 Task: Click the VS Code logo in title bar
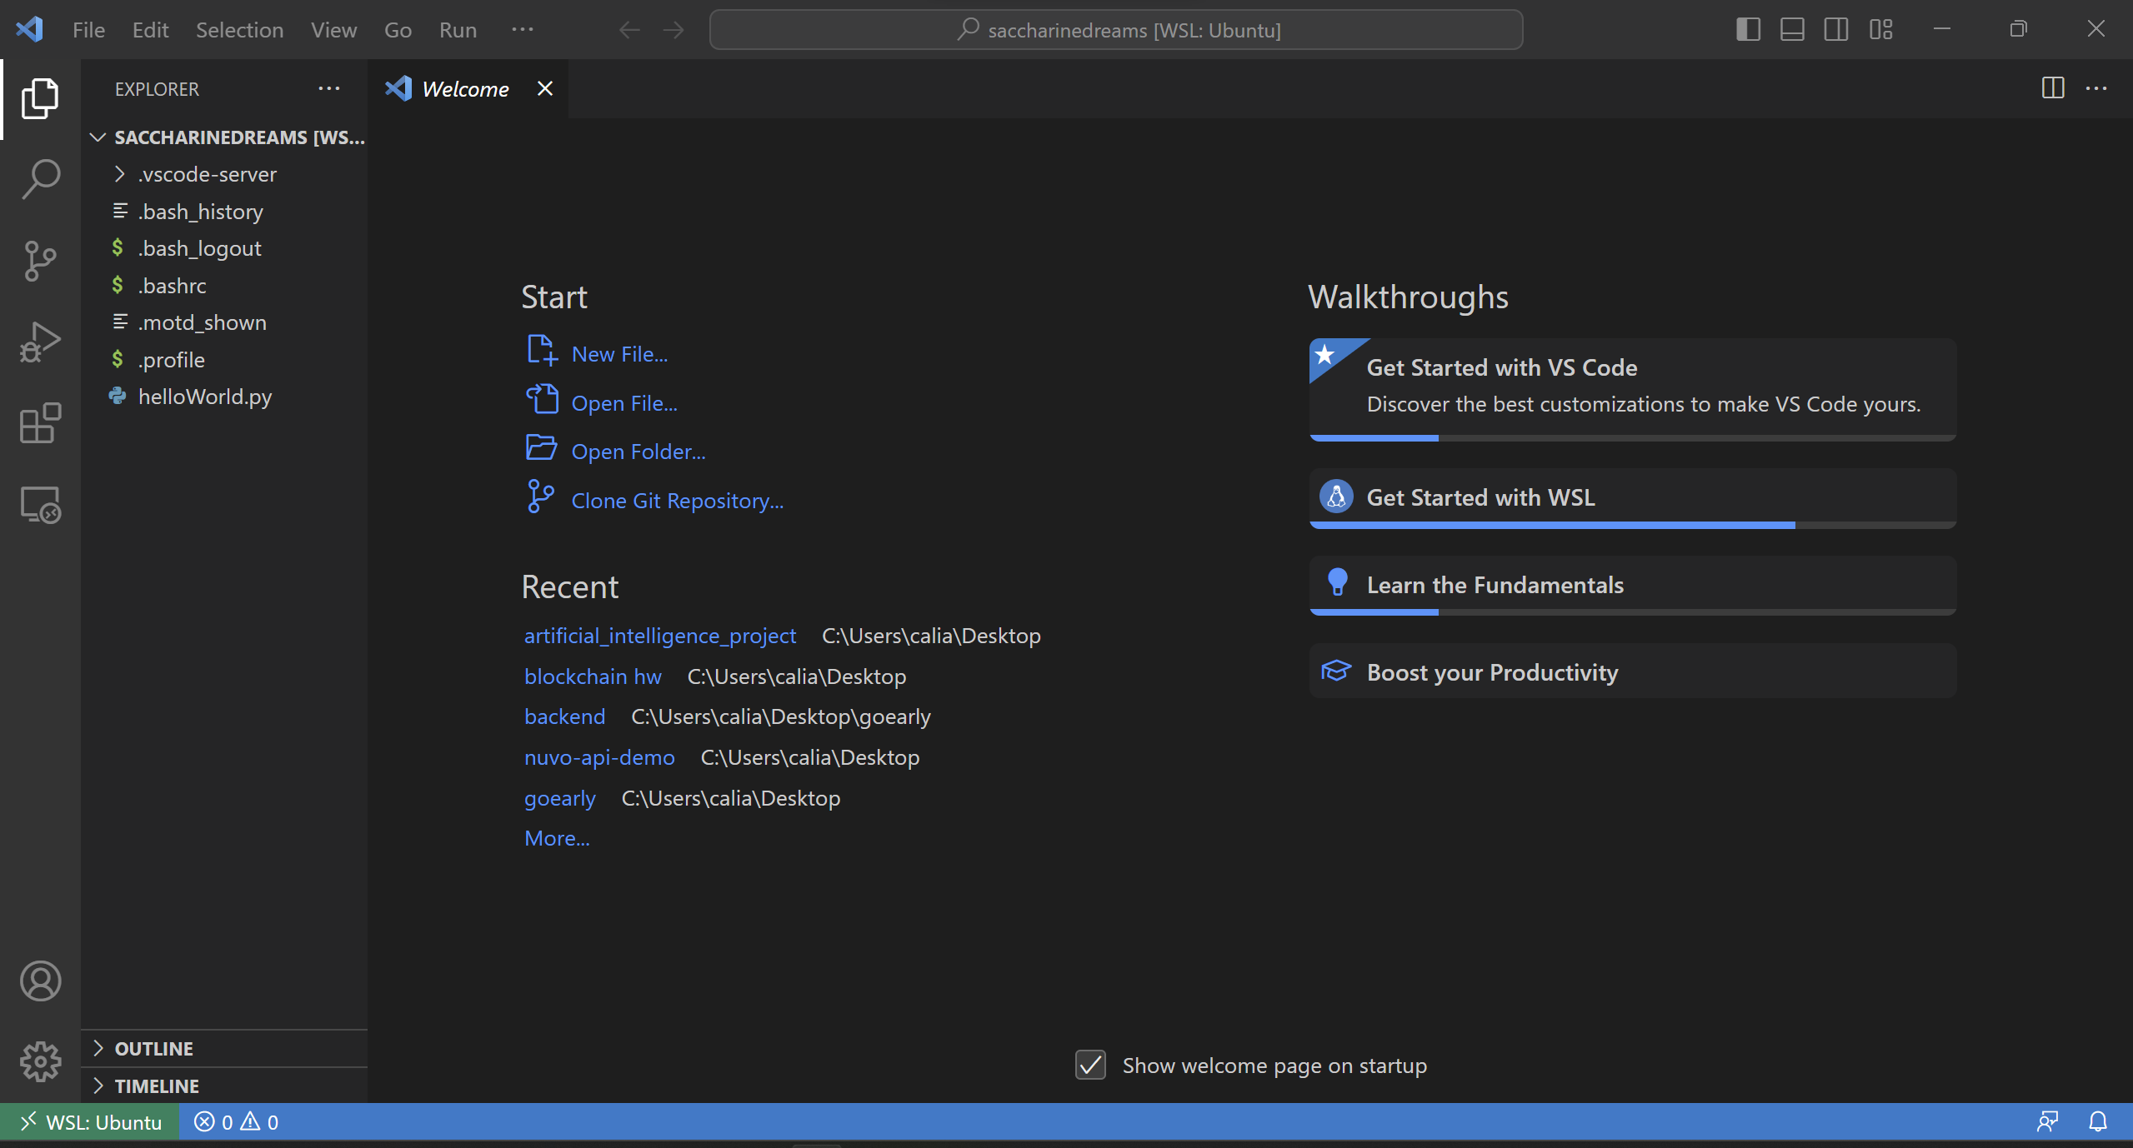pyautogui.click(x=29, y=29)
